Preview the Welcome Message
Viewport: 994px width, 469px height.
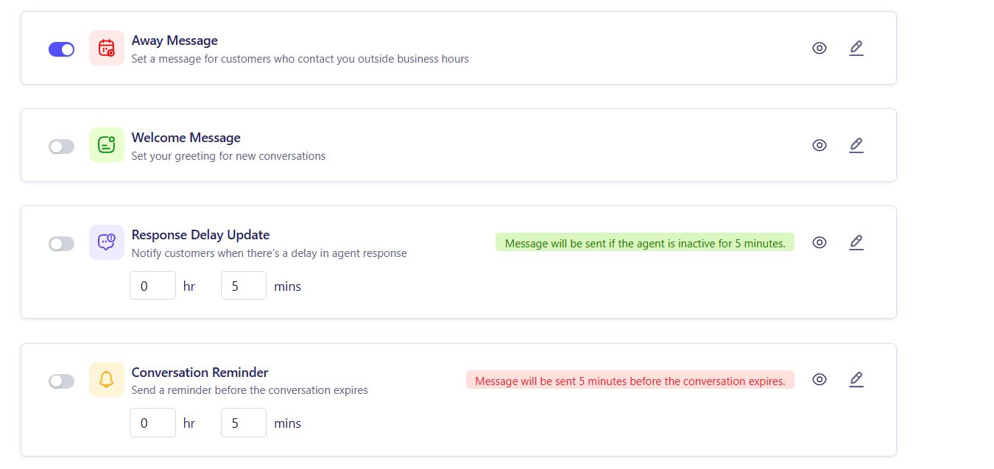(819, 146)
